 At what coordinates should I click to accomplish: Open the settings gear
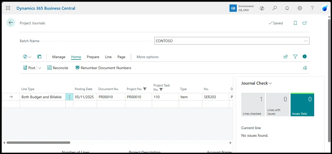pyautogui.click(x=300, y=8)
